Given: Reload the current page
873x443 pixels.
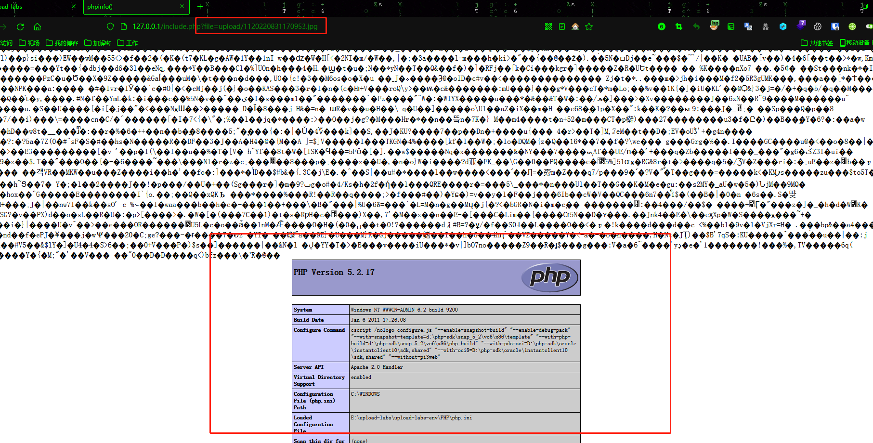Looking at the screenshot, I should [x=20, y=26].
